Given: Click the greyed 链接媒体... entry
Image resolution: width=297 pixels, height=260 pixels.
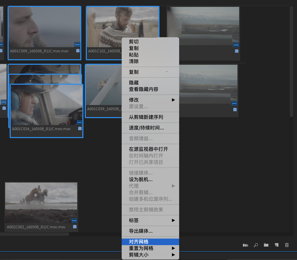Looking at the screenshot, I should click(150, 173).
